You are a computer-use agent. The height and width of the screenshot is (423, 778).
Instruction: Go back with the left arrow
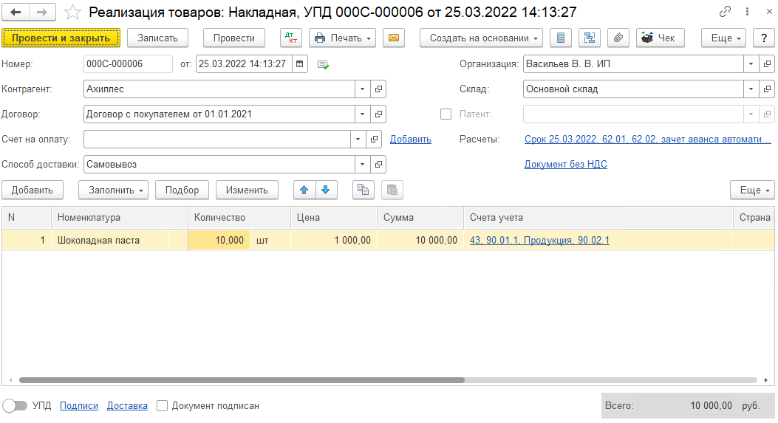point(16,12)
